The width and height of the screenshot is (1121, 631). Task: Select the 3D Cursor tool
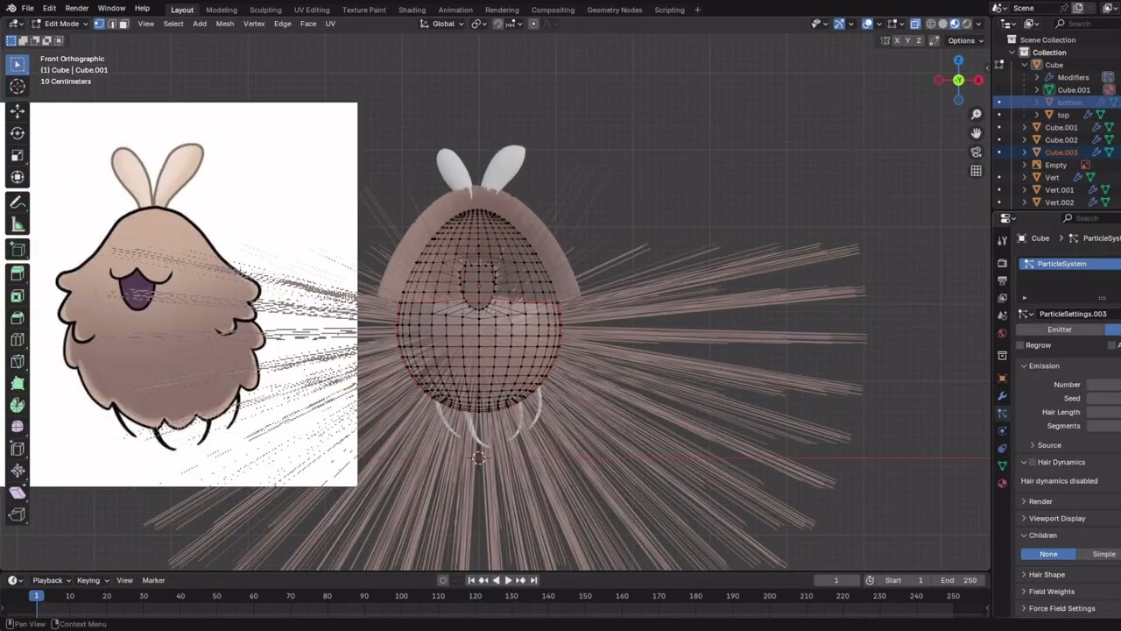tap(18, 86)
